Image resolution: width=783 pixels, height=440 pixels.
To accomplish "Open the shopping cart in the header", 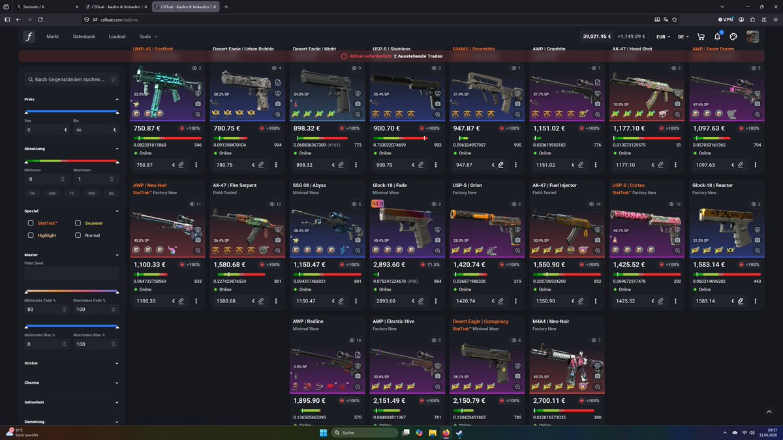I will pos(701,37).
